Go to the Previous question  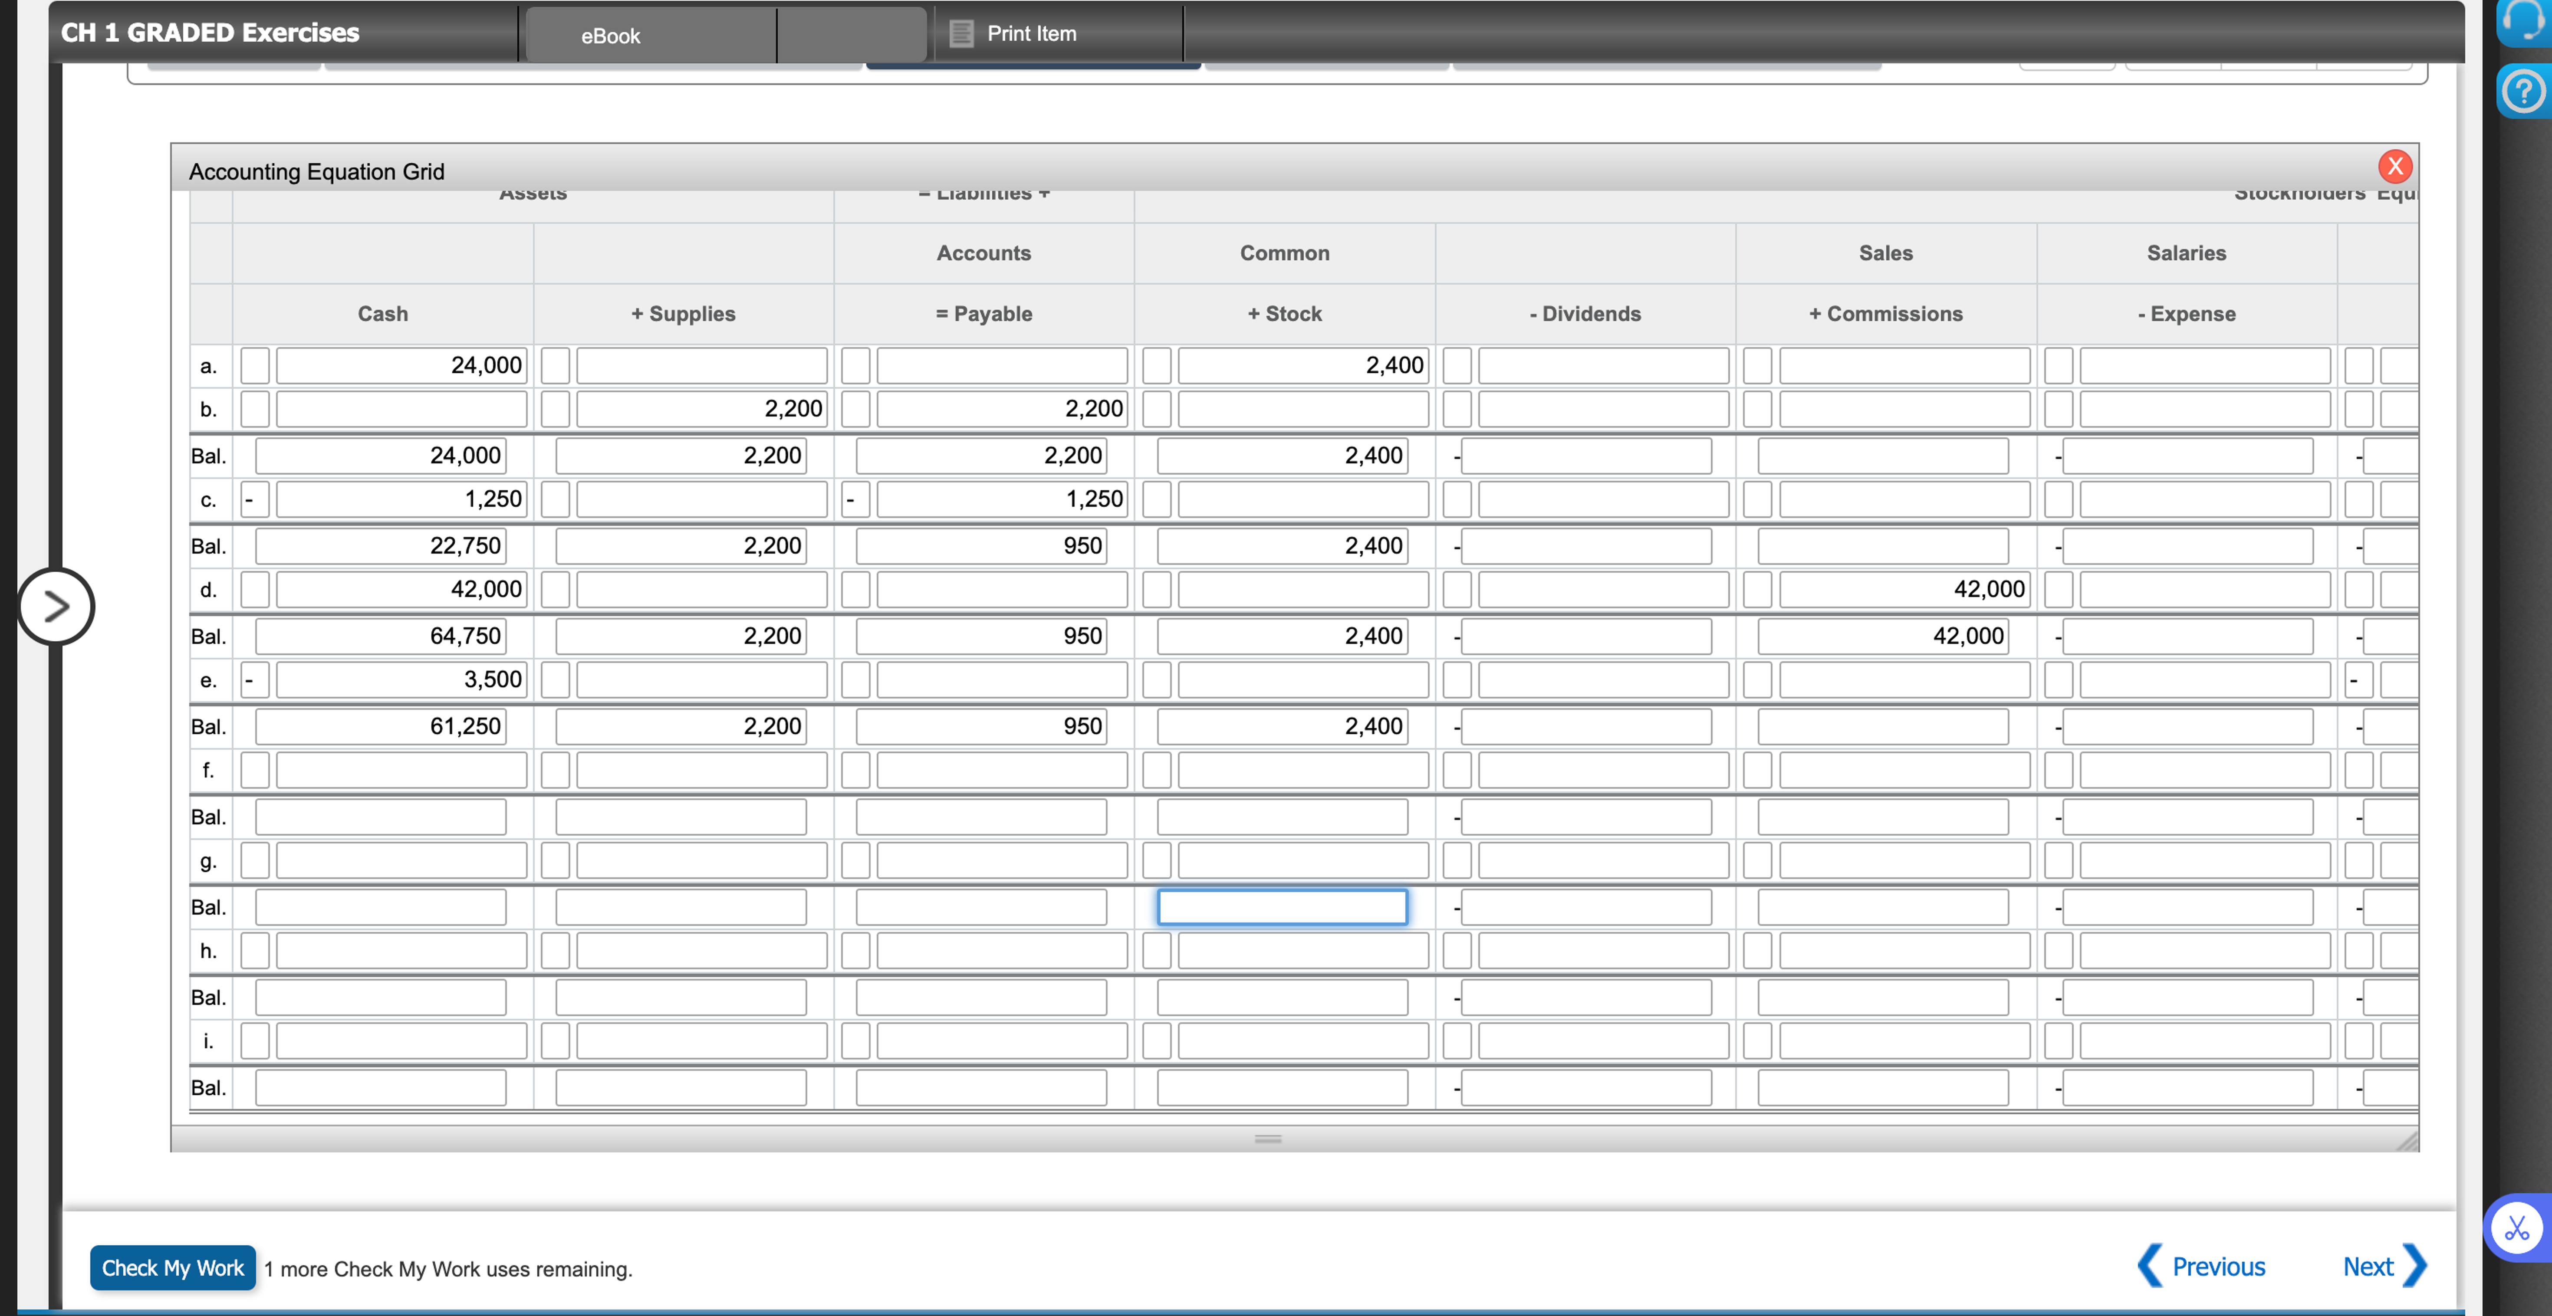[2218, 1267]
